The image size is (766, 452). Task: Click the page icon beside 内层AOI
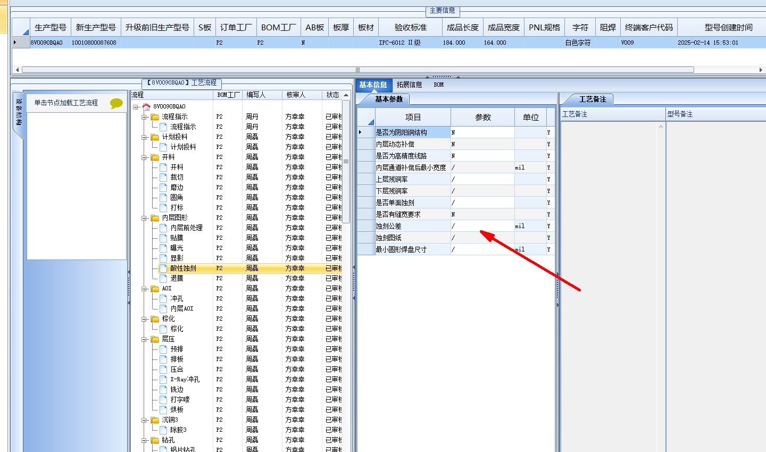pyautogui.click(x=164, y=308)
